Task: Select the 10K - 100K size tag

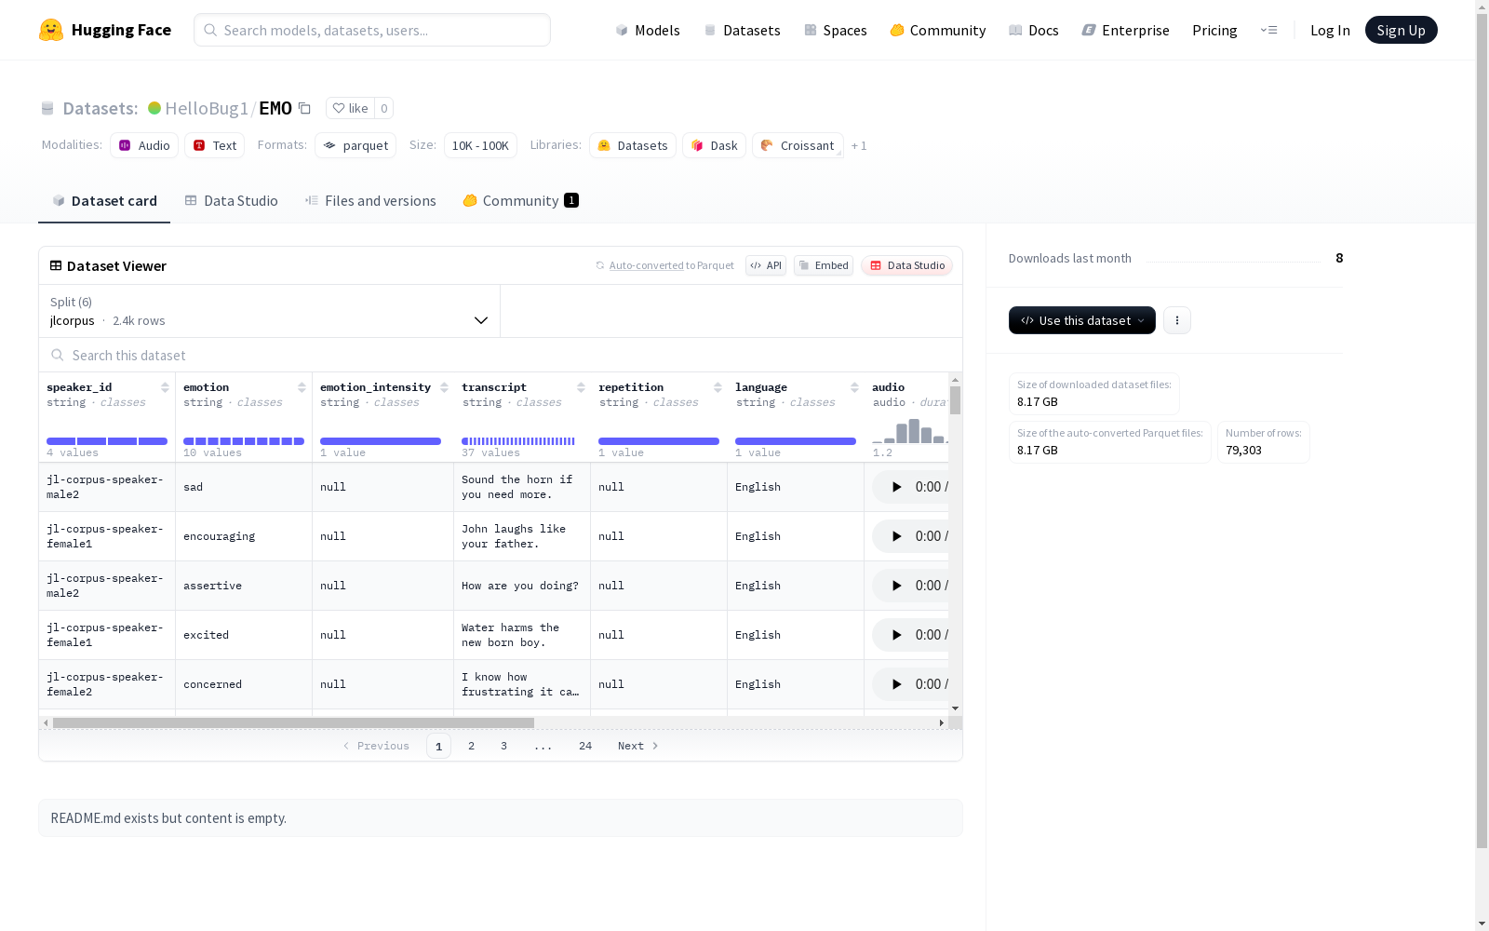Action: pos(480,145)
